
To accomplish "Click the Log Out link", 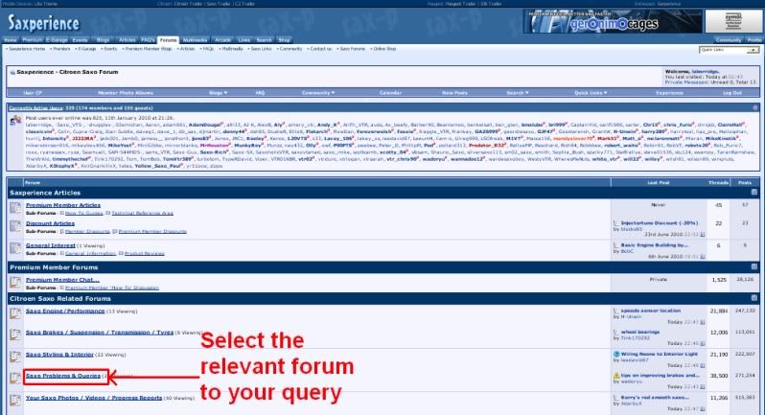I will click(x=731, y=93).
